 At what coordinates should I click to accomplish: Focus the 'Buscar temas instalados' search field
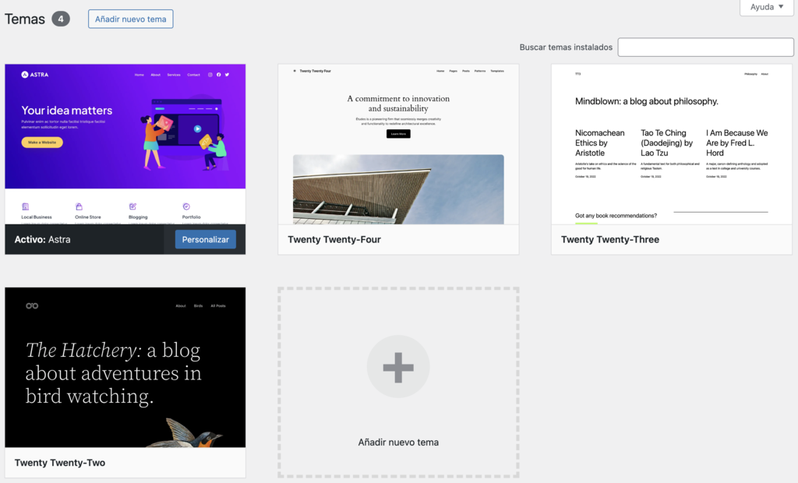[x=705, y=47]
